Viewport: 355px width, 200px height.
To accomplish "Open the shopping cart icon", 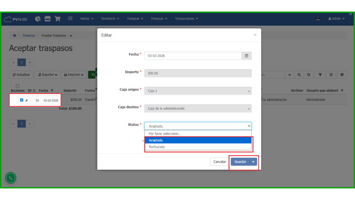I will click(58, 19).
